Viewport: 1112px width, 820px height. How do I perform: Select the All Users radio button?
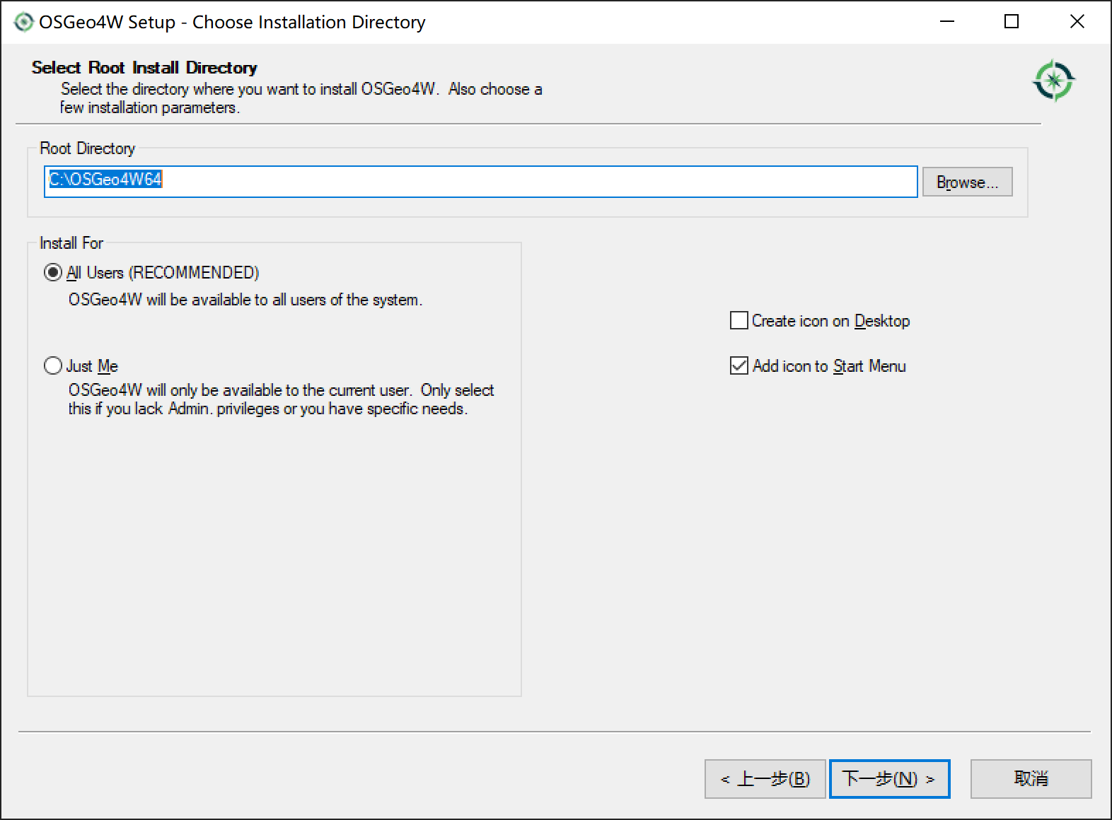click(x=53, y=272)
